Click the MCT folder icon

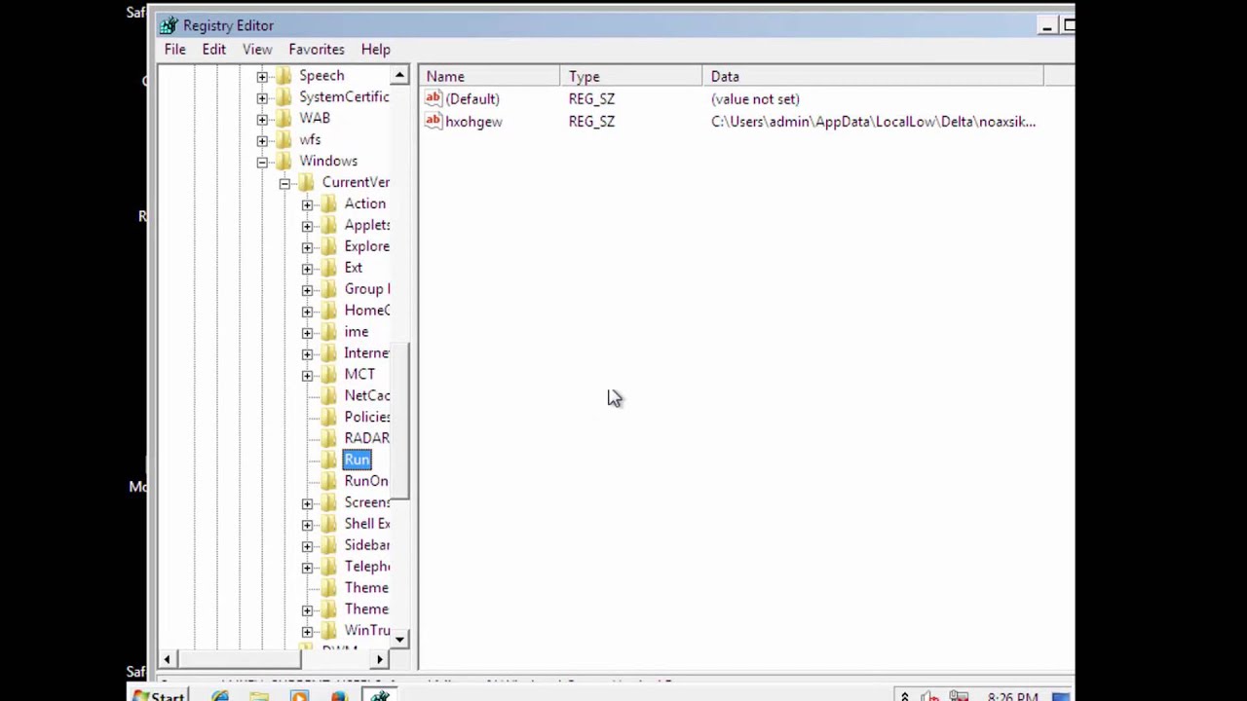coord(328,374)
